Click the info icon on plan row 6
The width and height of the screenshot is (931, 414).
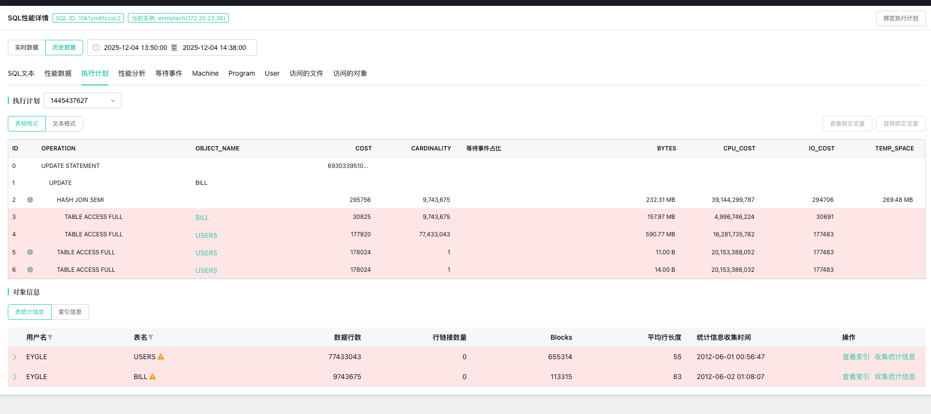pyautogui.click(x=30, y=270)
